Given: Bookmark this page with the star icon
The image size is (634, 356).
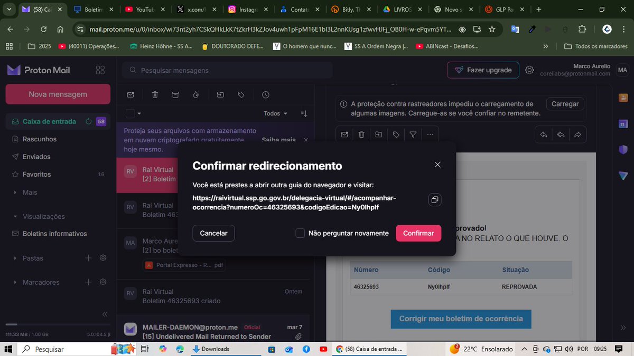Looking at the screenshot, I should (492, 30).
